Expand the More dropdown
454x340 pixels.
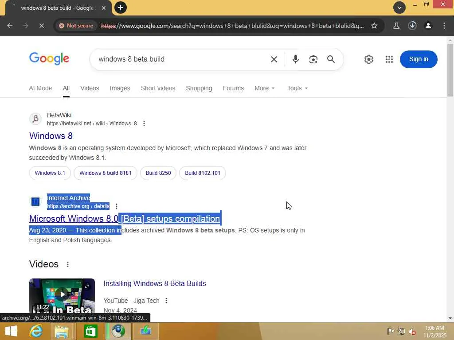(265, 88)
